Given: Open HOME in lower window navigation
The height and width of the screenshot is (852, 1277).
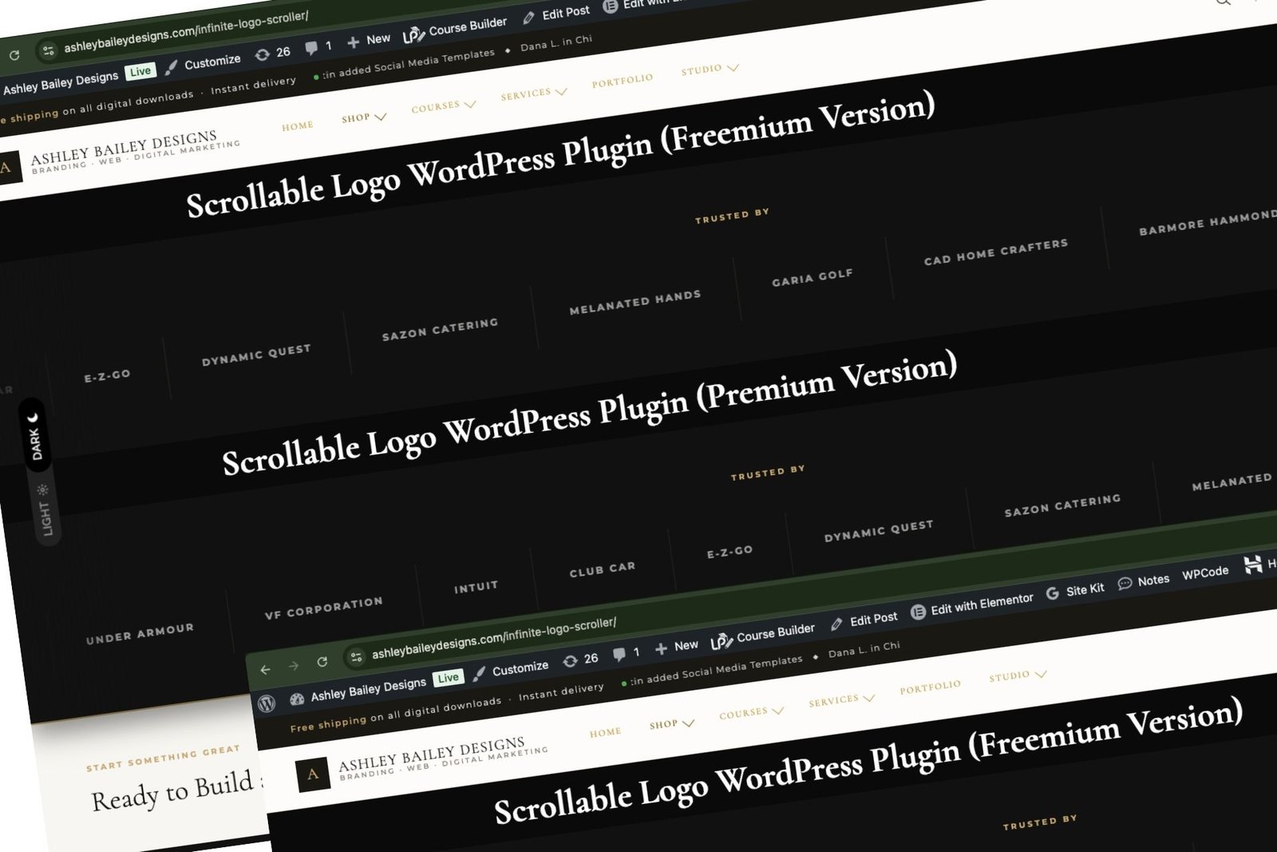Looking at the screenshot, I should tap(605, 732).
